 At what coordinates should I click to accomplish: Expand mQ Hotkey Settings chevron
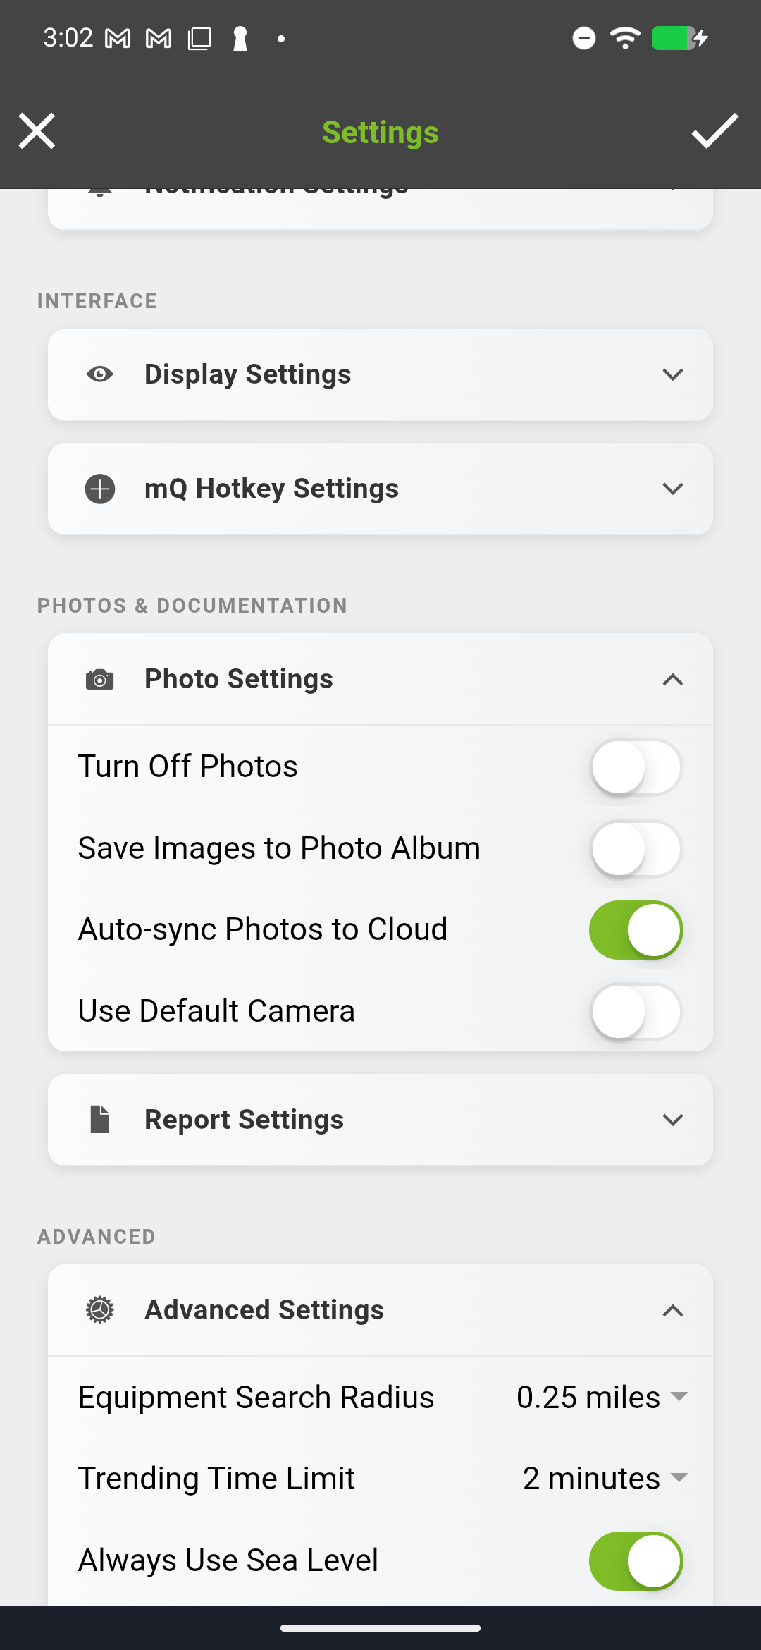673,489
